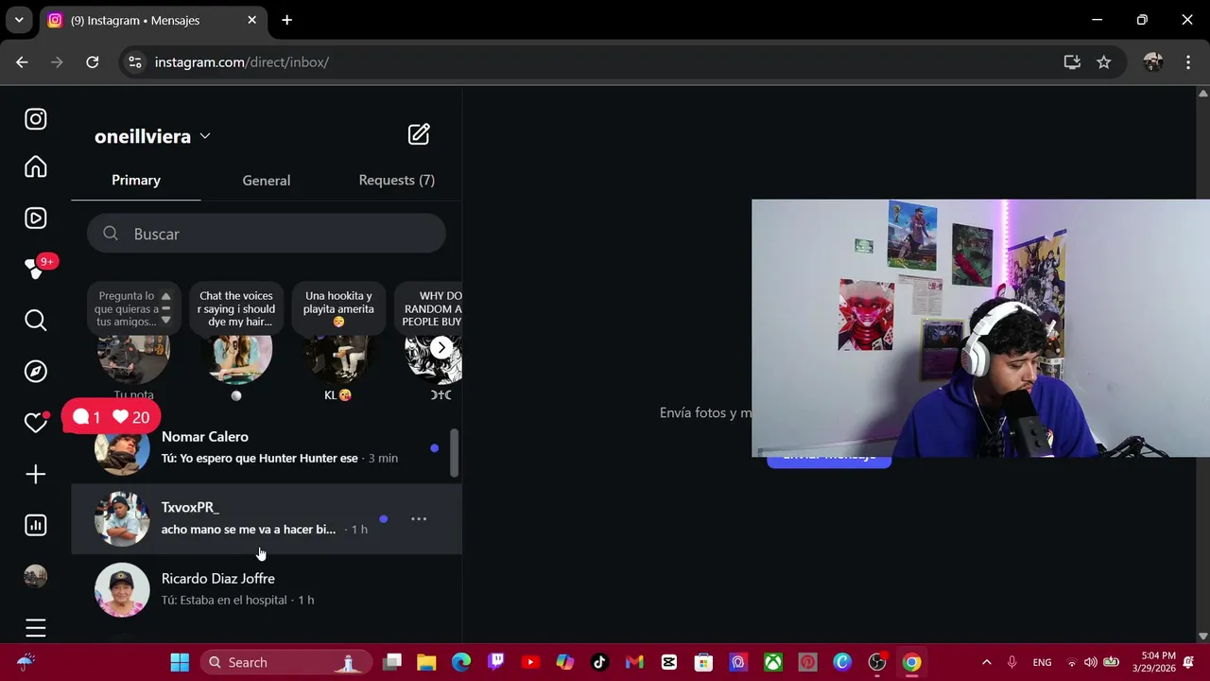Open the More hamburger menu in sidebar

(x=36, y=628)
